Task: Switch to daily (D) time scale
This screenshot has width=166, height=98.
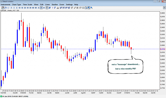Action: pos(39,8)
